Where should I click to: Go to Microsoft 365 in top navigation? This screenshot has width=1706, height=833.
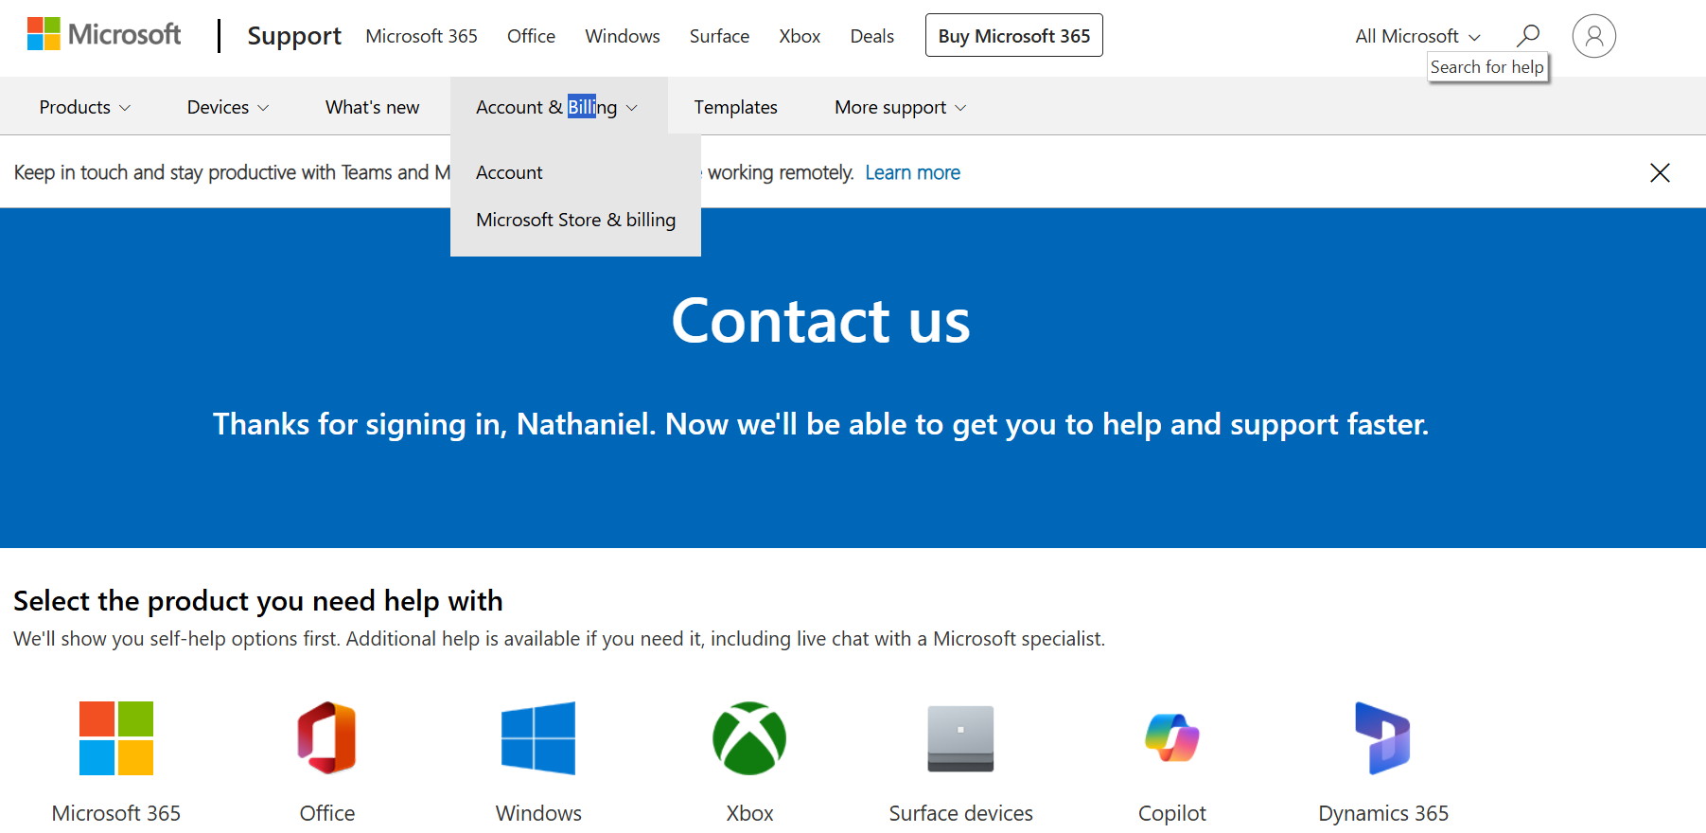tap(422, 36)
